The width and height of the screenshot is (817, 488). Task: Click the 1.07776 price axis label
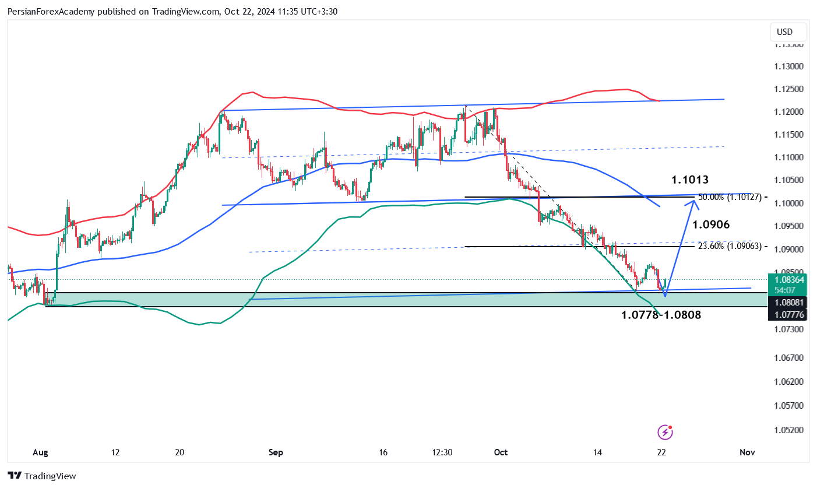click(790, 315)
